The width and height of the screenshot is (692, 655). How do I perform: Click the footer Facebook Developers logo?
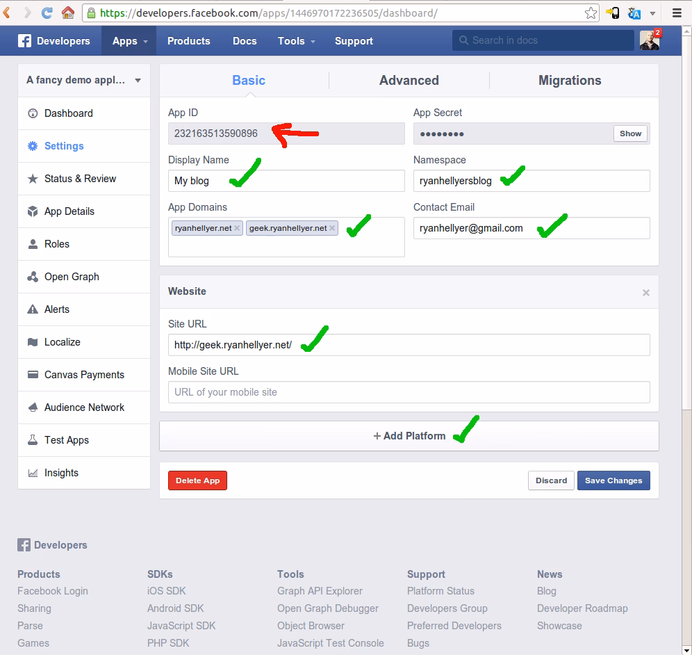pyautogui.click(x=52, y=545)
